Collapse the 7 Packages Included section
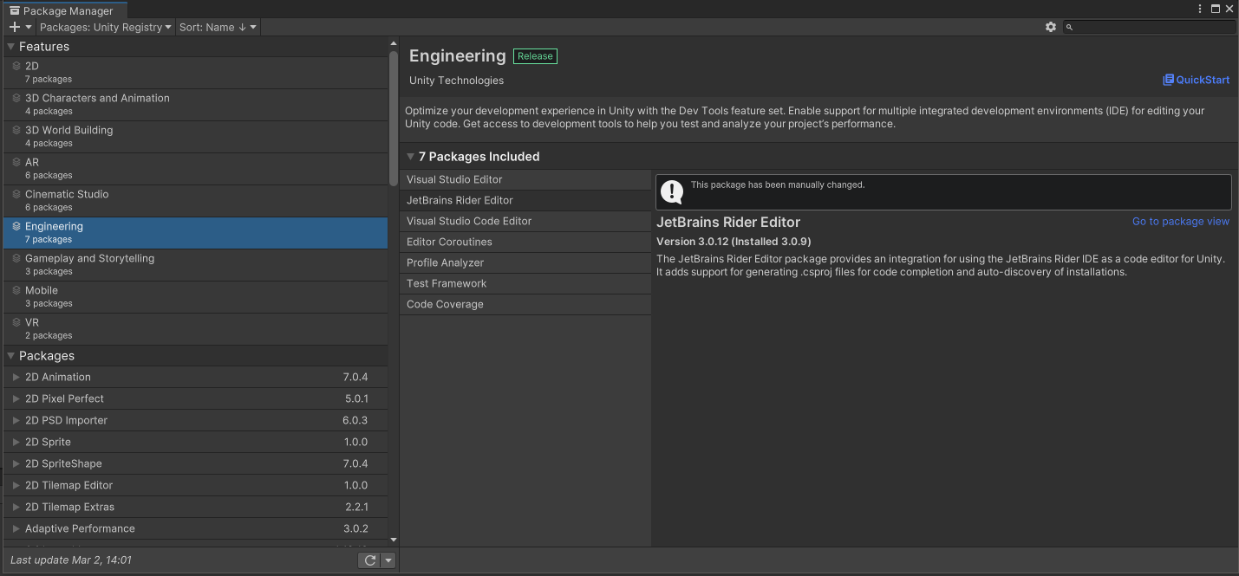Image resolution: width=1239 pixels, height=576 pixels. tap(410, 157)
